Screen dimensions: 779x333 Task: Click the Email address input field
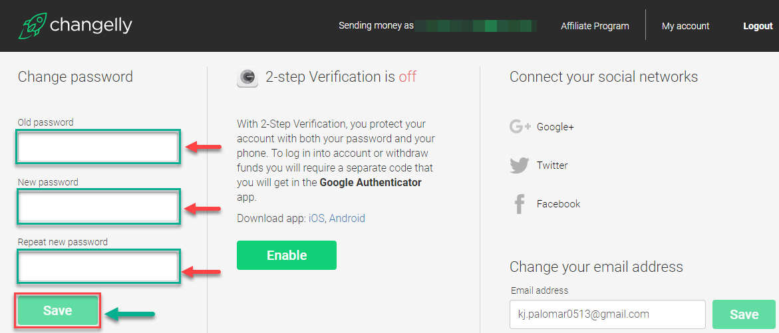(x=607, y=314)
